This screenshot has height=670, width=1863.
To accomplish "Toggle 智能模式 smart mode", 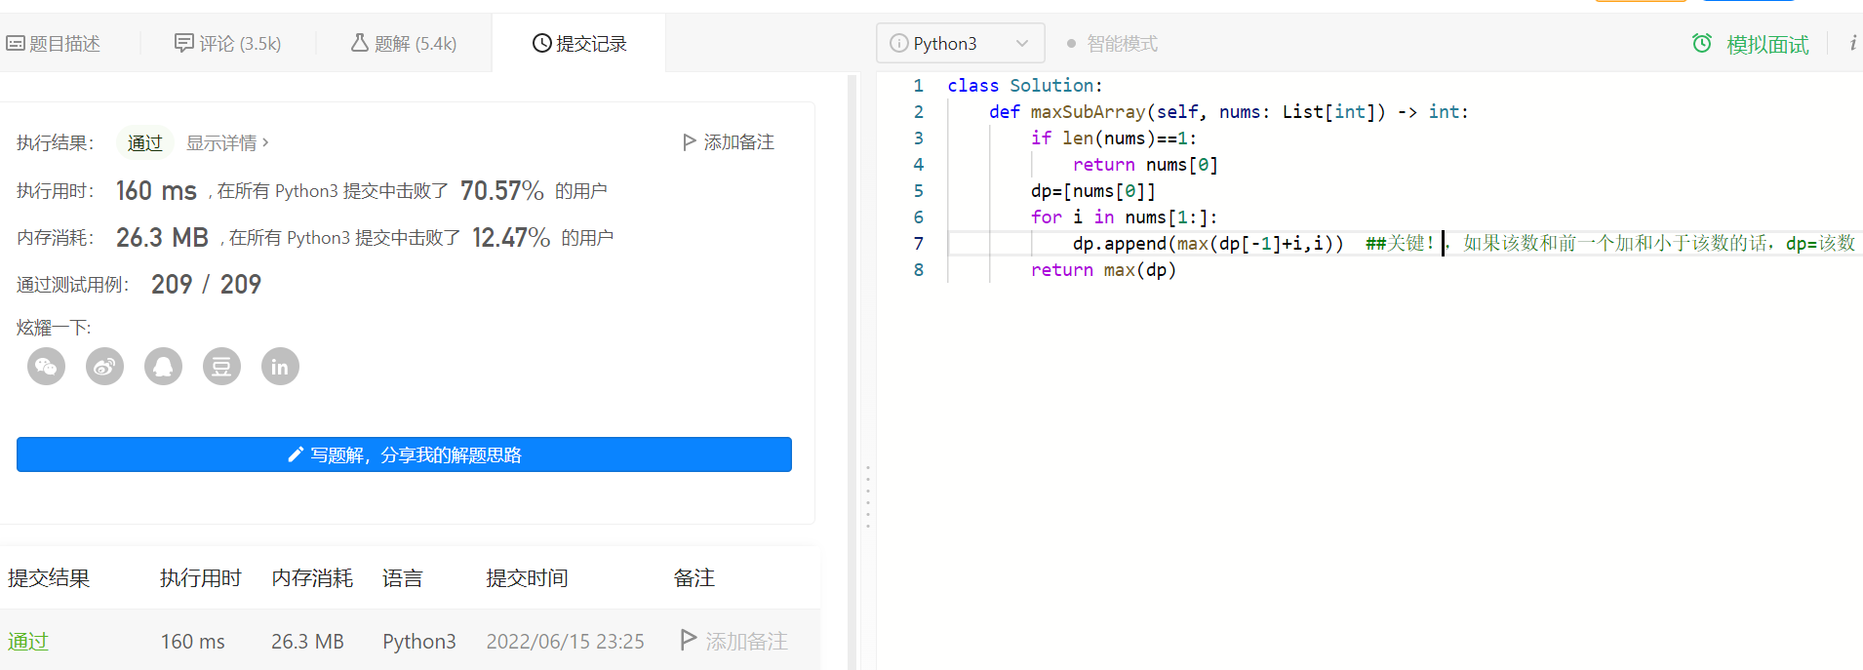I will [x=1113, y=44].
